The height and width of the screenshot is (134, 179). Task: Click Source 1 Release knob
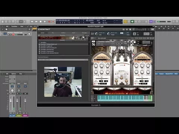[108, 66]
